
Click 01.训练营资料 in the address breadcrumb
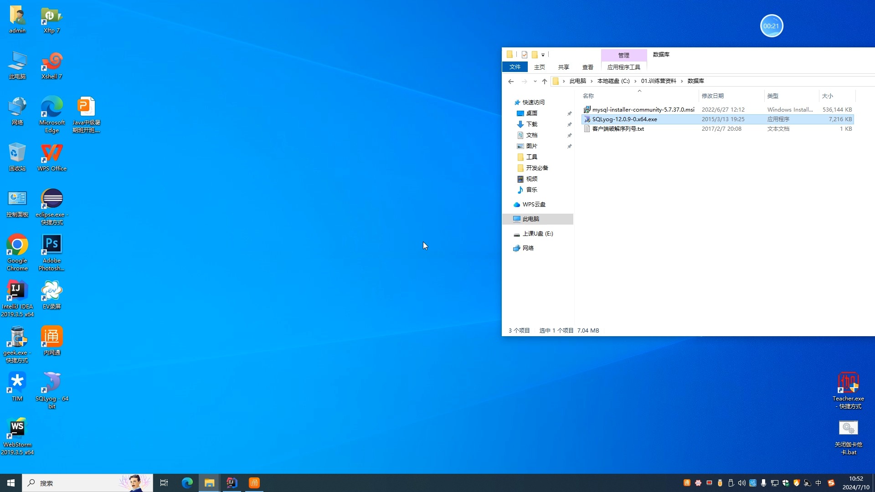(659, 81)
